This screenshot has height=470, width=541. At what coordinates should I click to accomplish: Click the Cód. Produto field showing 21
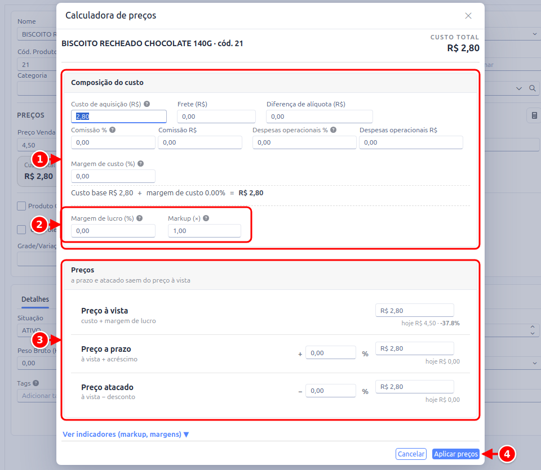coord(37,64)
